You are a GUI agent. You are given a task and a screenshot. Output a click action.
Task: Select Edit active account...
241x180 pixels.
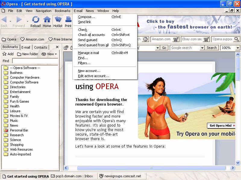(105, 76)
